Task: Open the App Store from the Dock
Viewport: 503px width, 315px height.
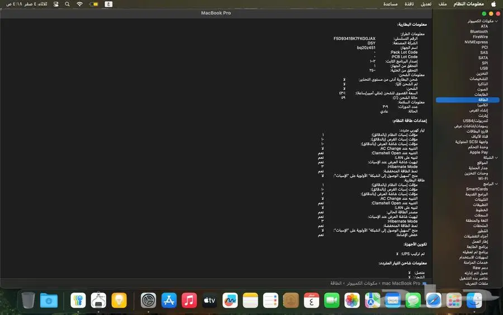Action: 169,300
